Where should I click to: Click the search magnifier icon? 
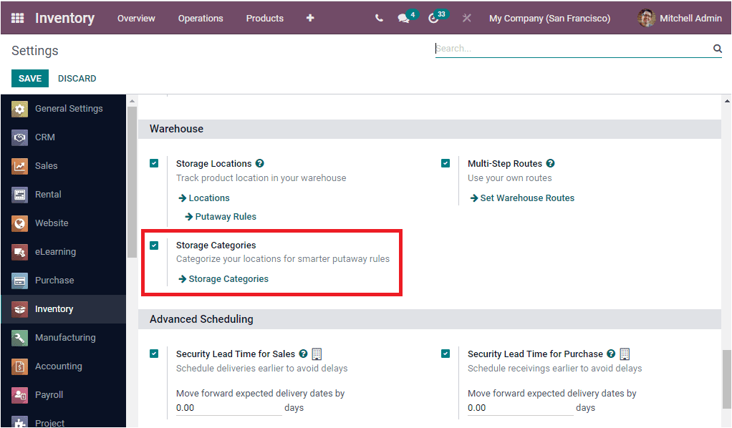coord(717,49)
